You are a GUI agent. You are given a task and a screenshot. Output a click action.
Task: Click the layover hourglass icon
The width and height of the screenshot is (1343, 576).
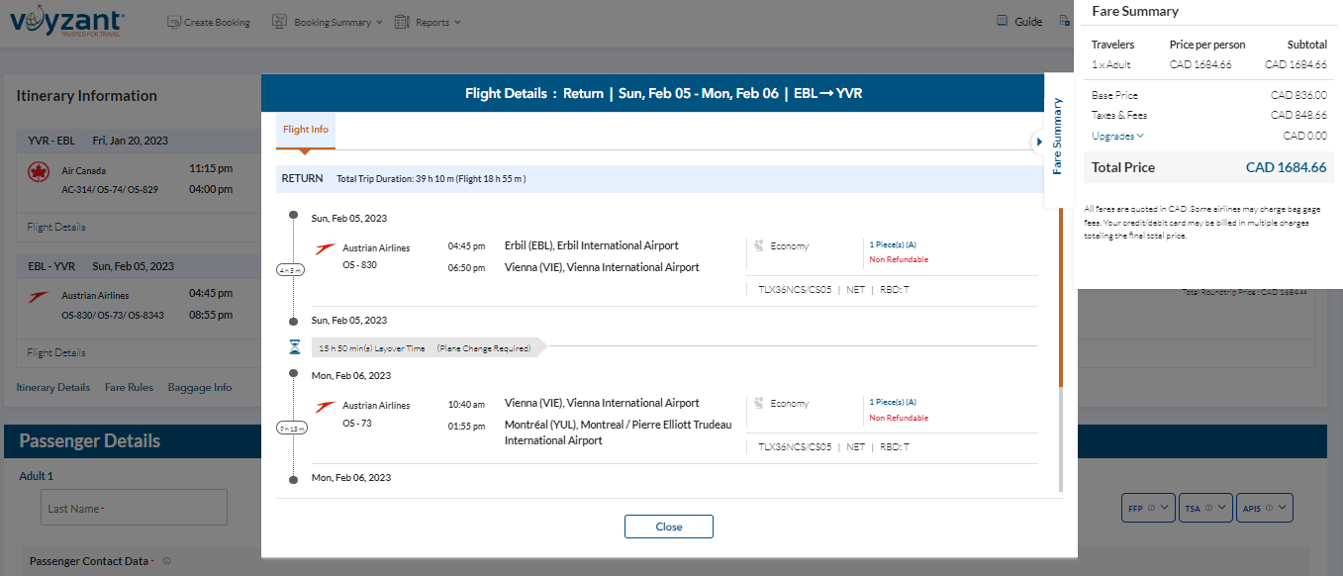tap(294, 347)
